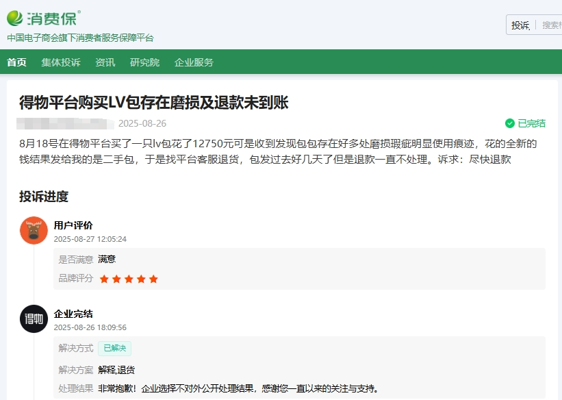Click the 解决方案 label
This screenshot has height=400, width=562.
click(x=75, y=370)
